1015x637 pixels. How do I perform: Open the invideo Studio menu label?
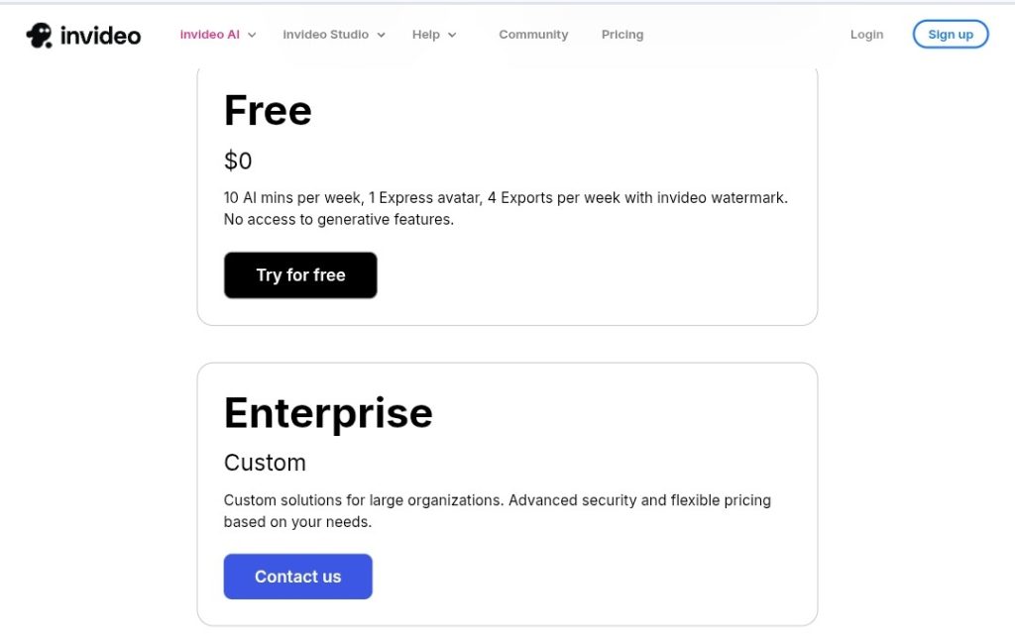click(x=325, y=35)
